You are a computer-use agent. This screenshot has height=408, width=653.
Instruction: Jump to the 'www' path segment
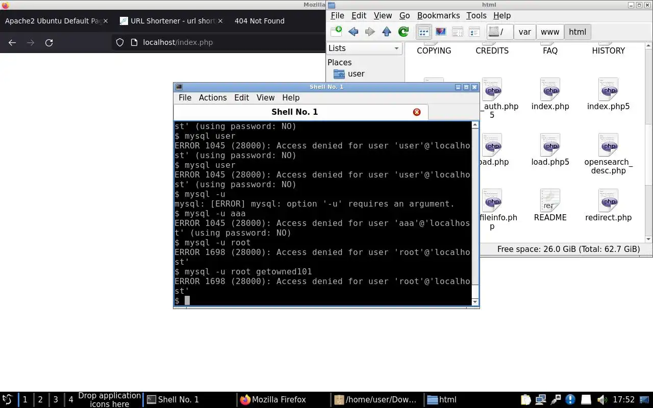pos(549,32)
